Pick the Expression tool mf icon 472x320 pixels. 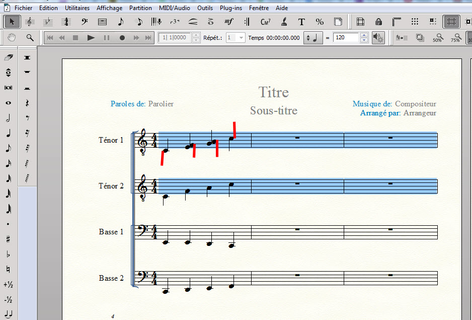229,22
